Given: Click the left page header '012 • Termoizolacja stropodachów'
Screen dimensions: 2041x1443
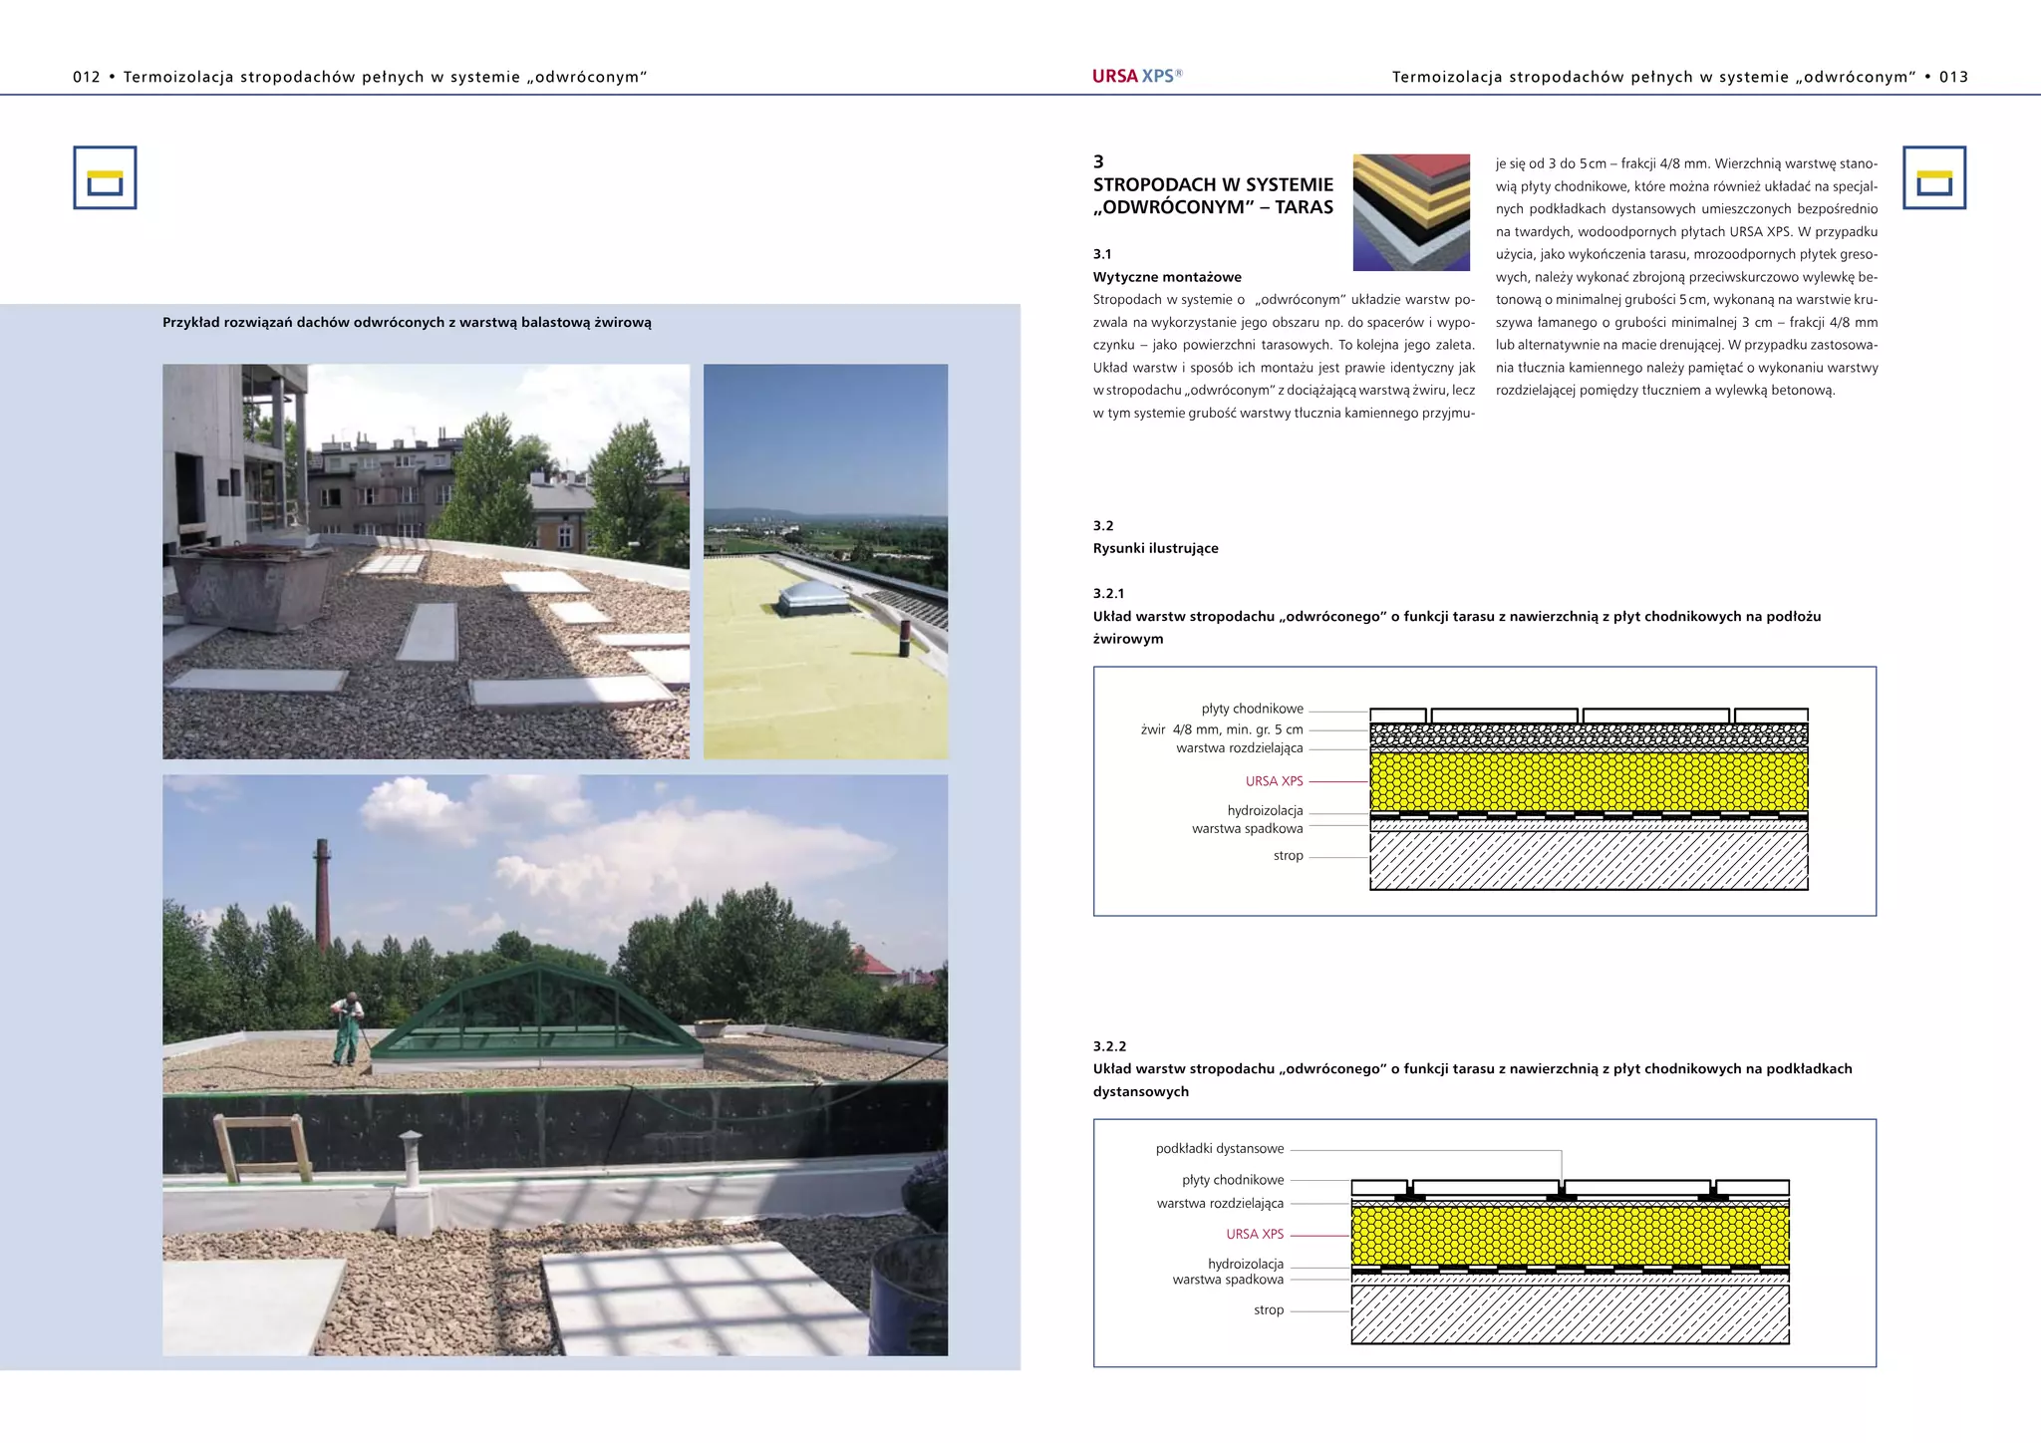Looking at the screenshot, I should pyautogui.click(x=360, y=77).
